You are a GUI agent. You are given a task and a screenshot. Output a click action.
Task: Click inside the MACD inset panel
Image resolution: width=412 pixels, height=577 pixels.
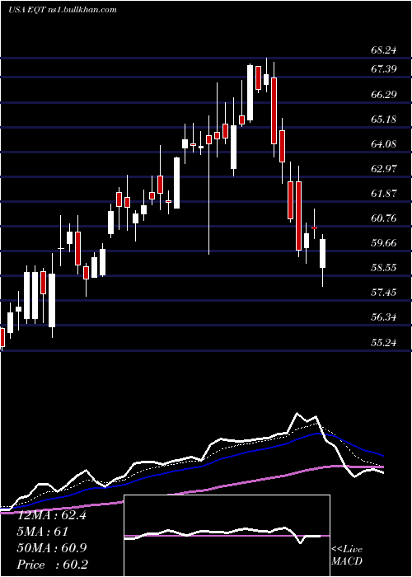(x=227, y=536)
